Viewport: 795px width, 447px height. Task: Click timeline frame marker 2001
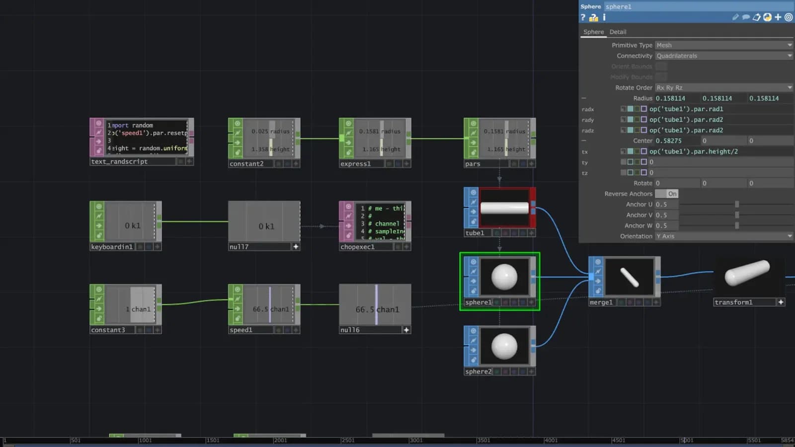point(280,440)
